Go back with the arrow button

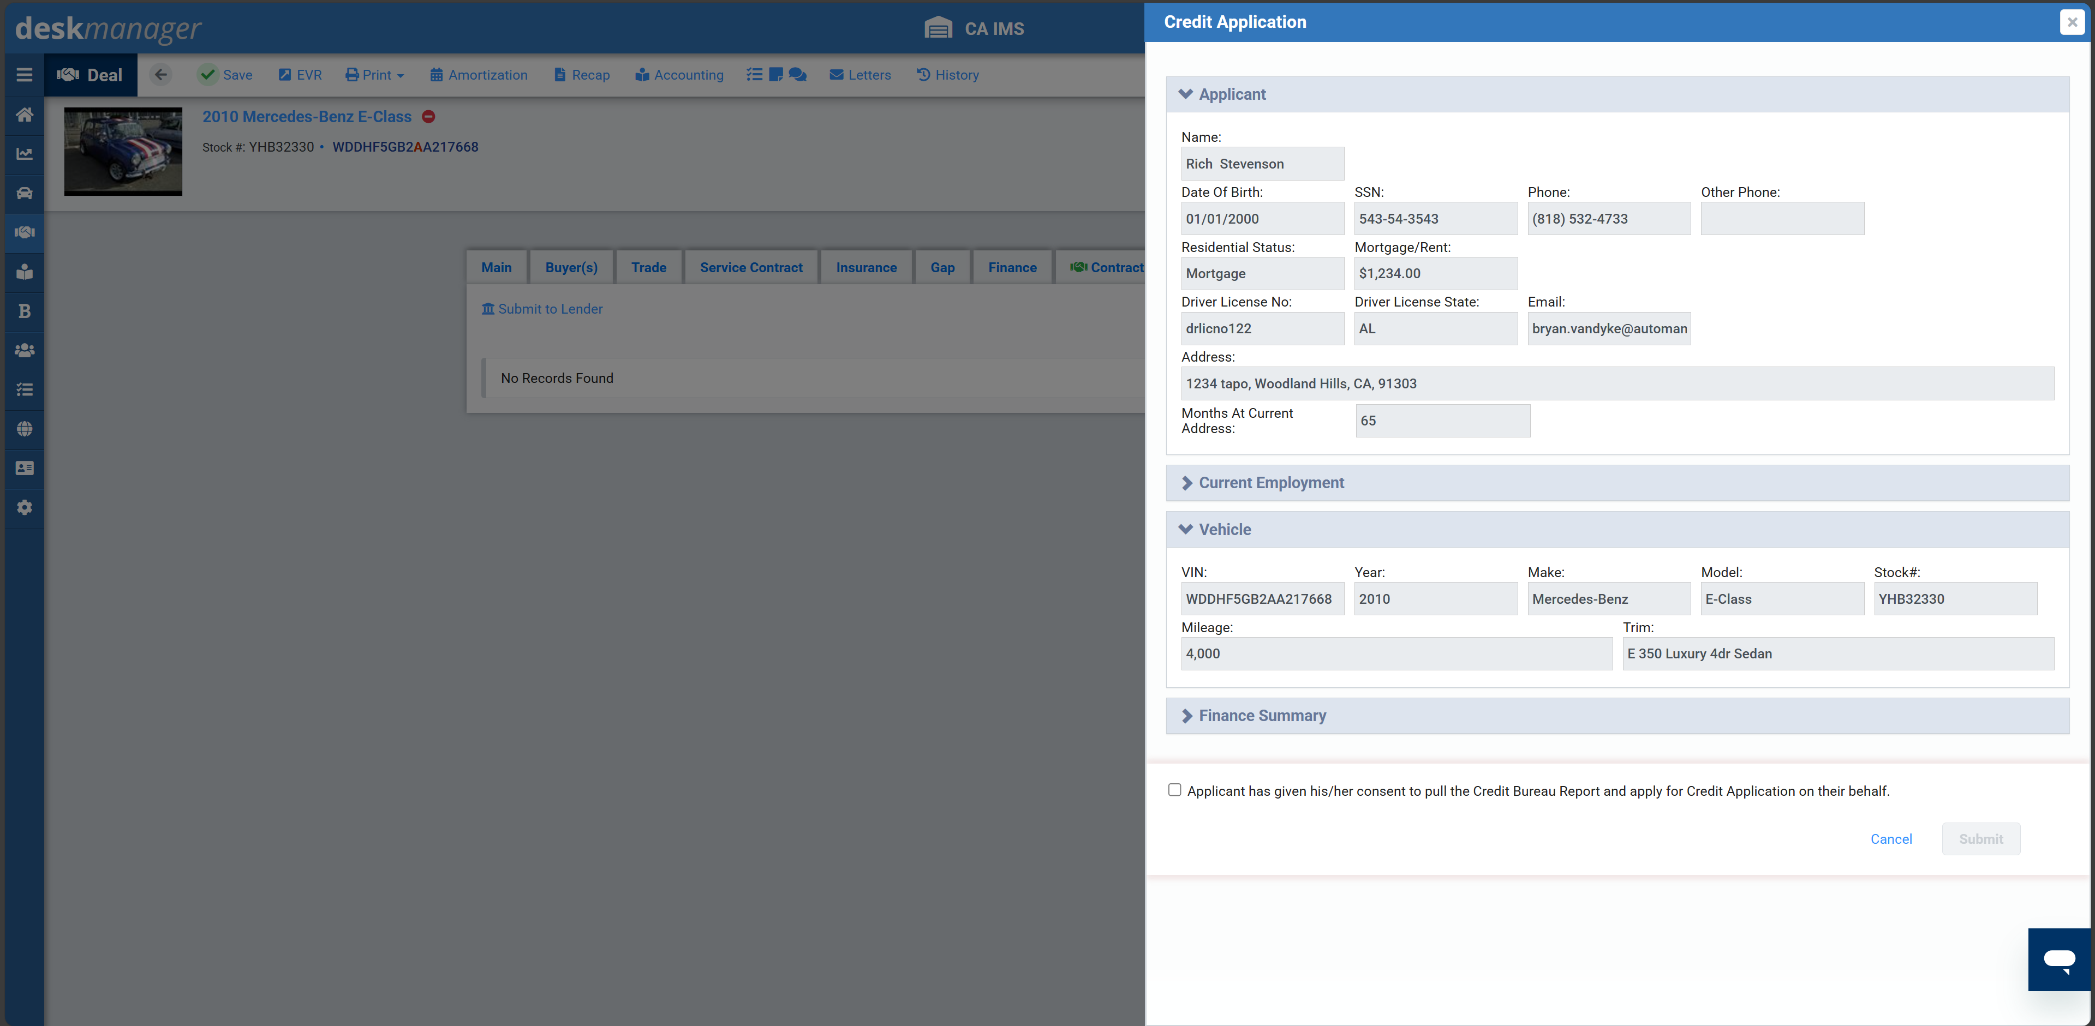[161, 75]
